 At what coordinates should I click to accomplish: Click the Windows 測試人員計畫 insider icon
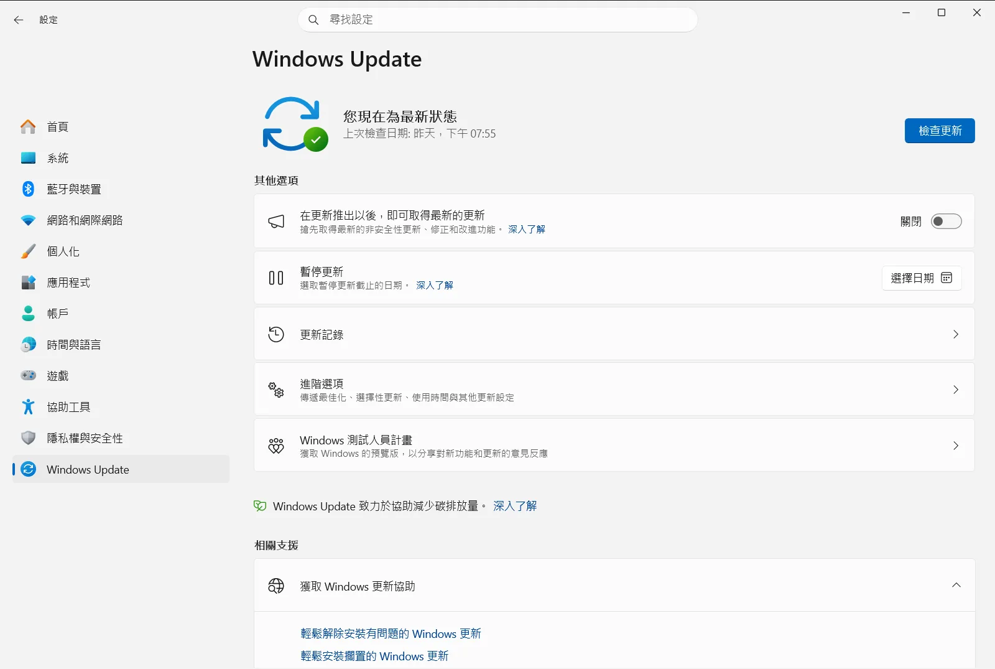click(x=276, y=446)
